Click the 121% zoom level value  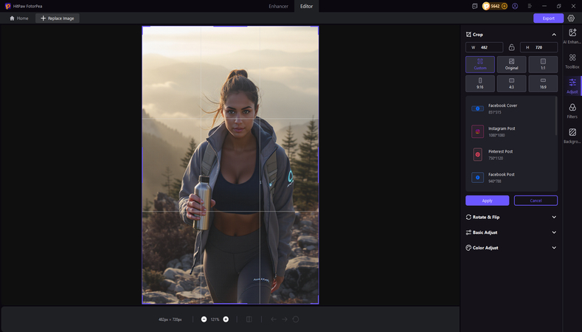click(x=215, y=319)
